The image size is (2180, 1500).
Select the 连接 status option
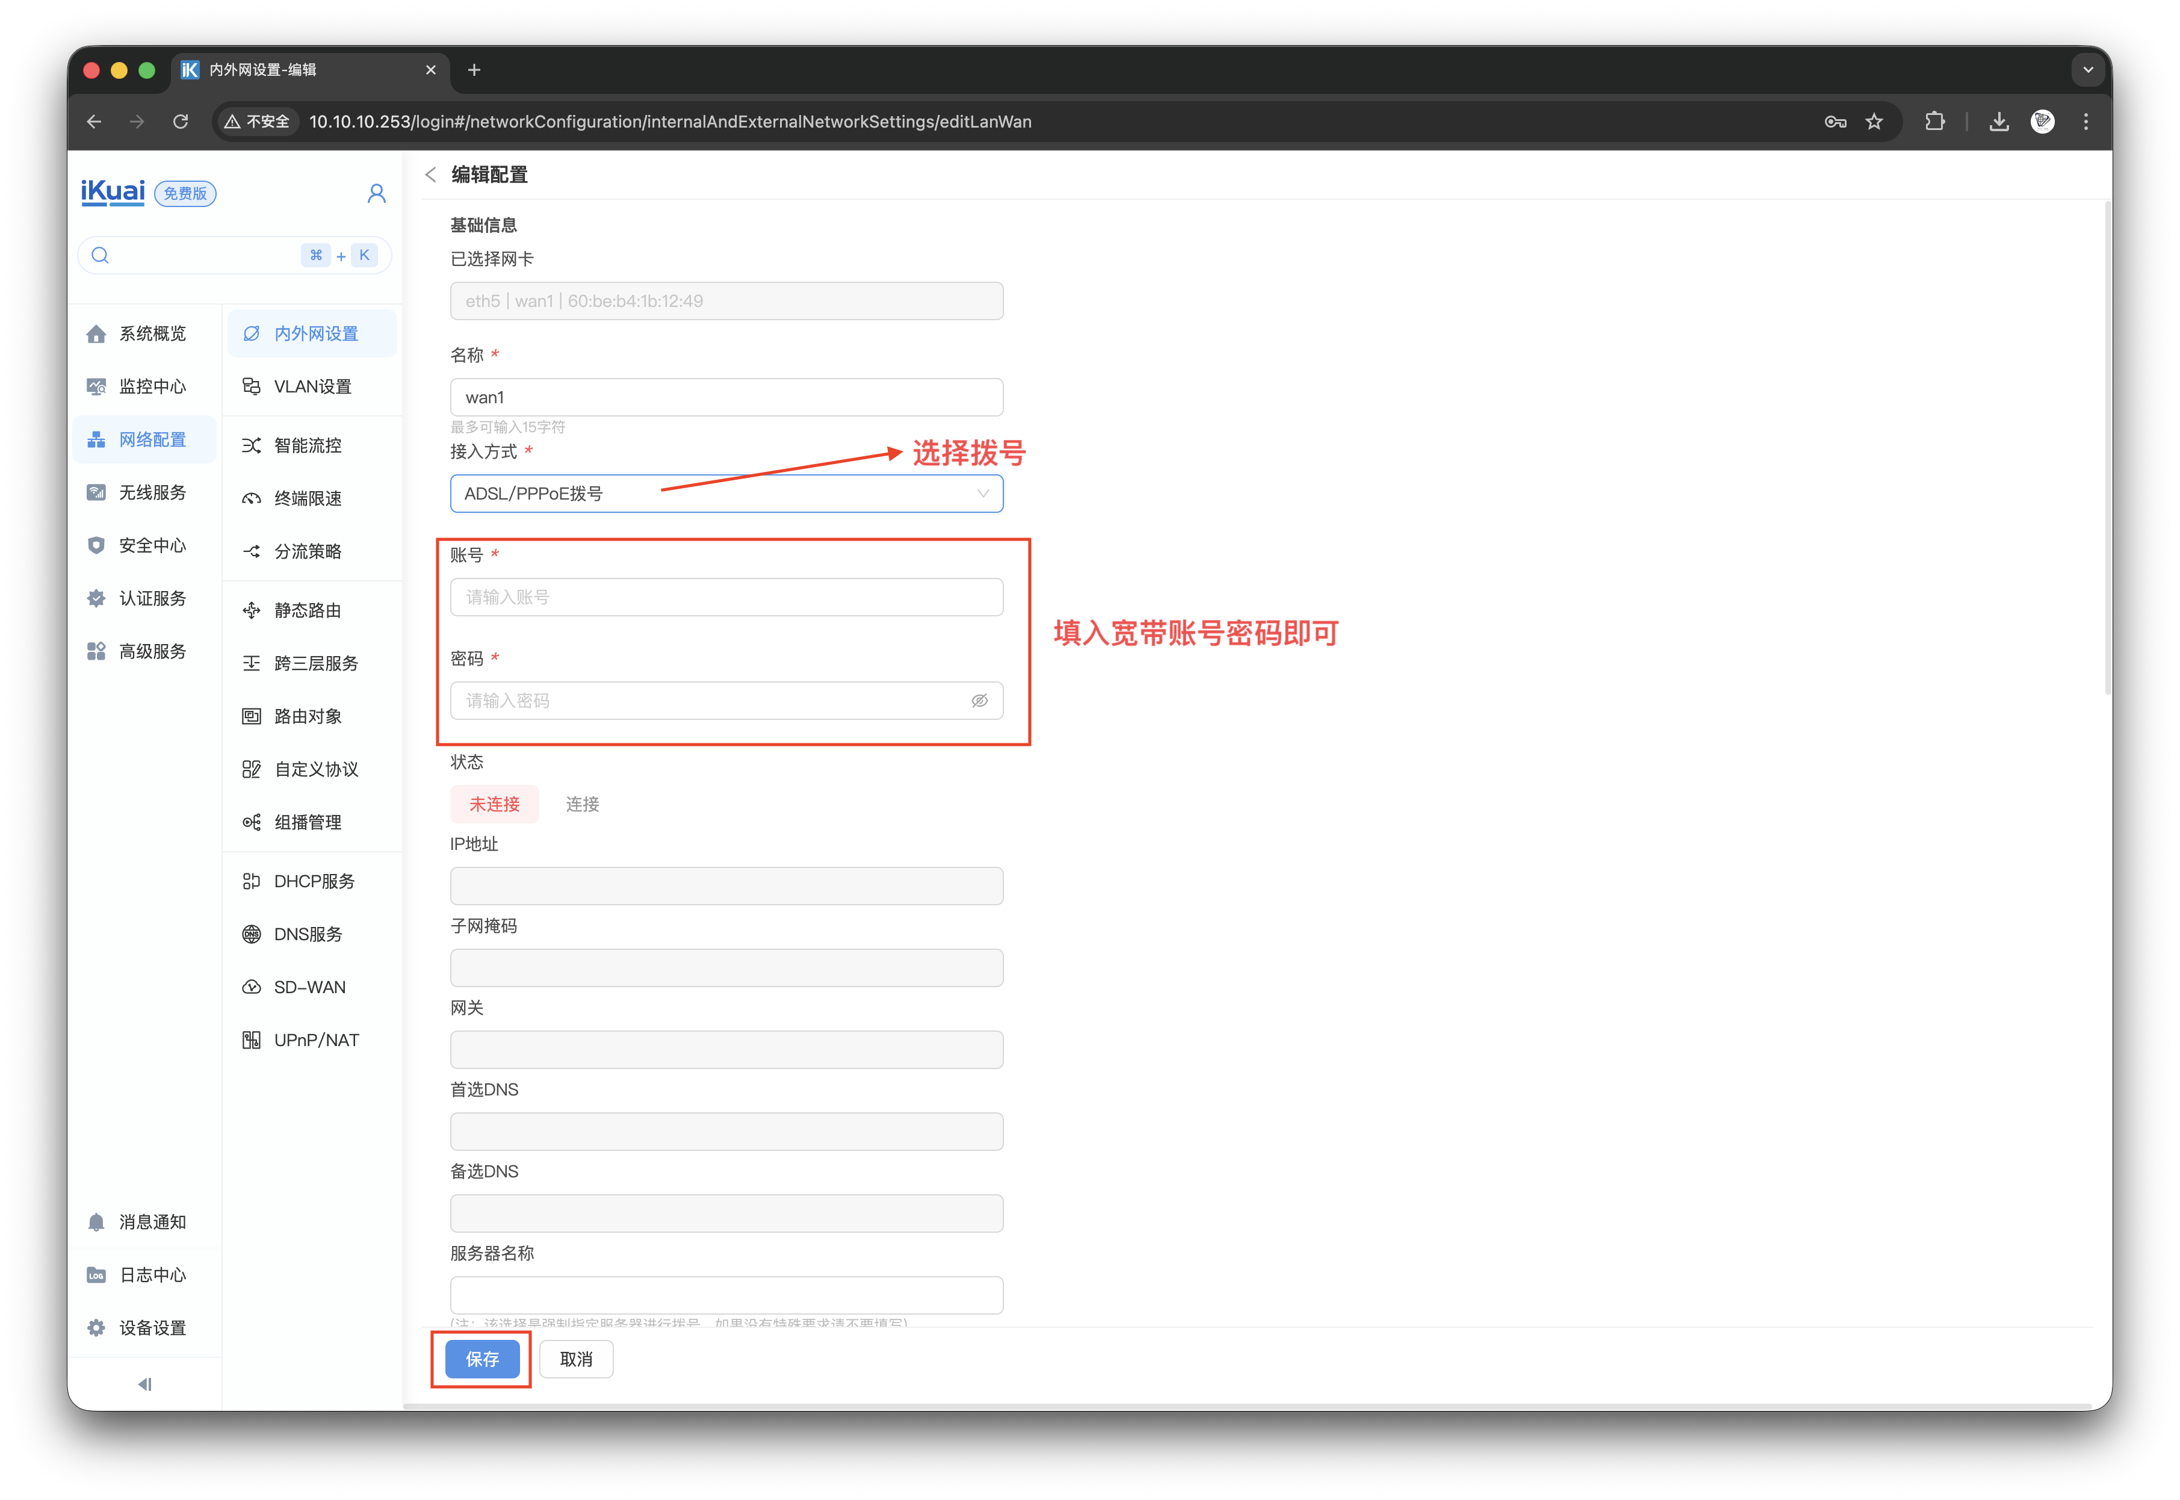pos(581,805)
